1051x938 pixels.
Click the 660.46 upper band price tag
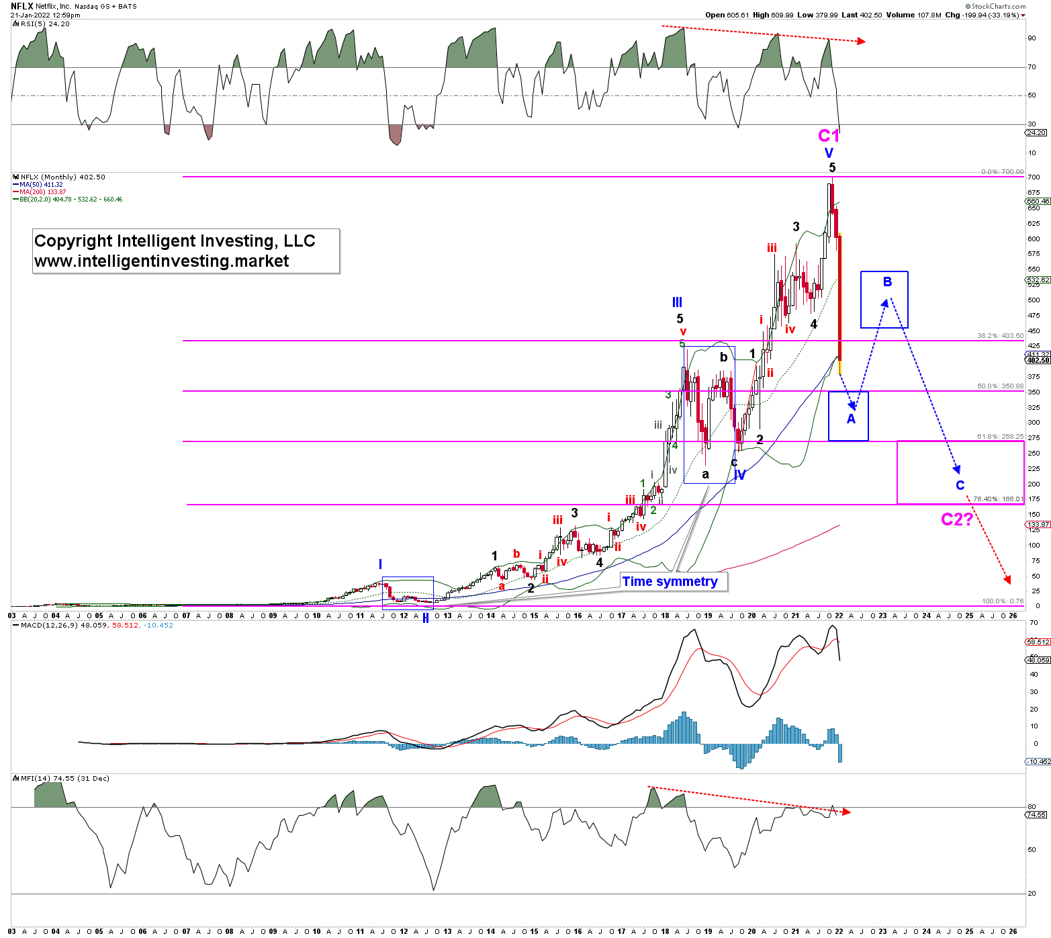click(x=1038, y=201)
